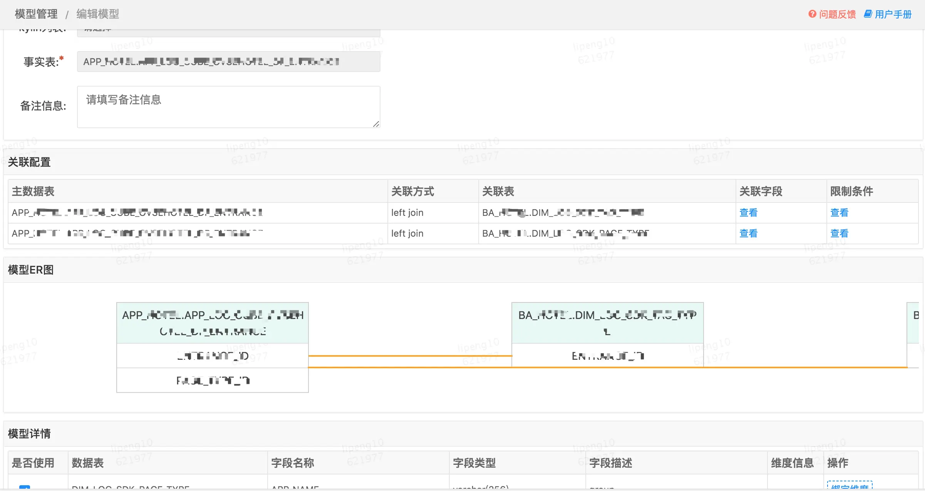925x491 pixels.
Task: Focus the 备注信息 remarks textarea
Action: pos(228,107)
